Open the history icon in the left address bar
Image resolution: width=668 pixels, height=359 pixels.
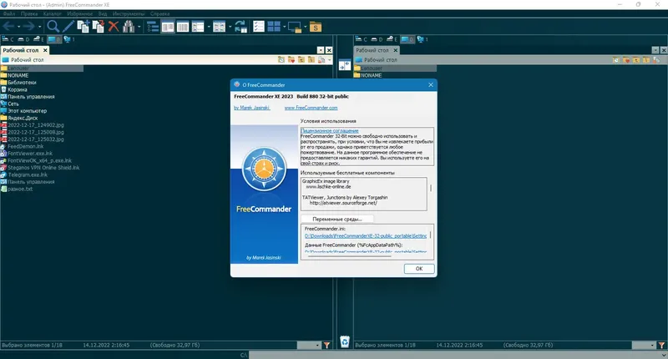[281, 60]
